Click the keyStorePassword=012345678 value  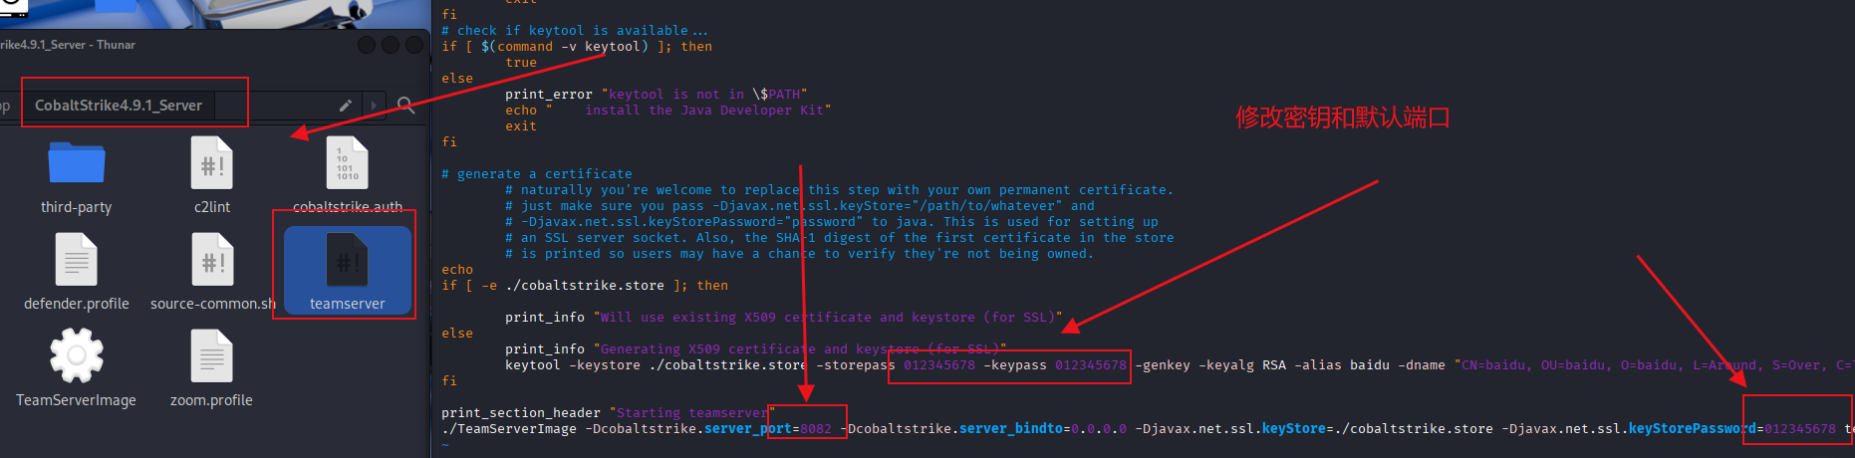(x=1732, y=429)
